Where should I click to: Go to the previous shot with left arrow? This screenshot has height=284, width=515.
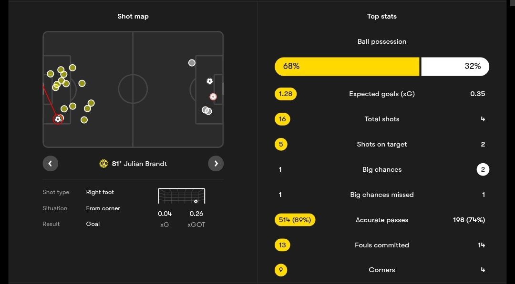(x=50, y=164)
